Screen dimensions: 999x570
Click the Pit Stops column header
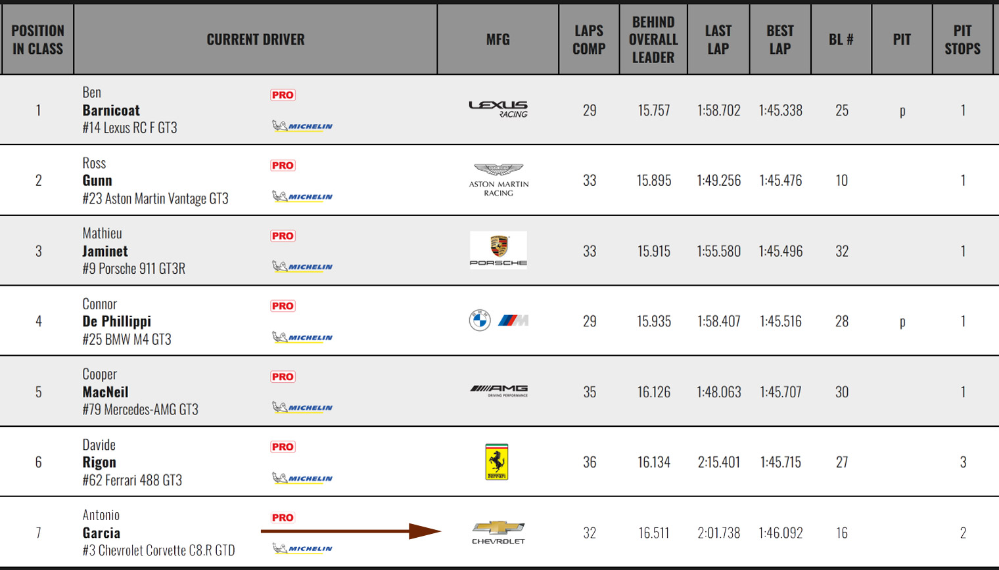click(x=962, y=39)
